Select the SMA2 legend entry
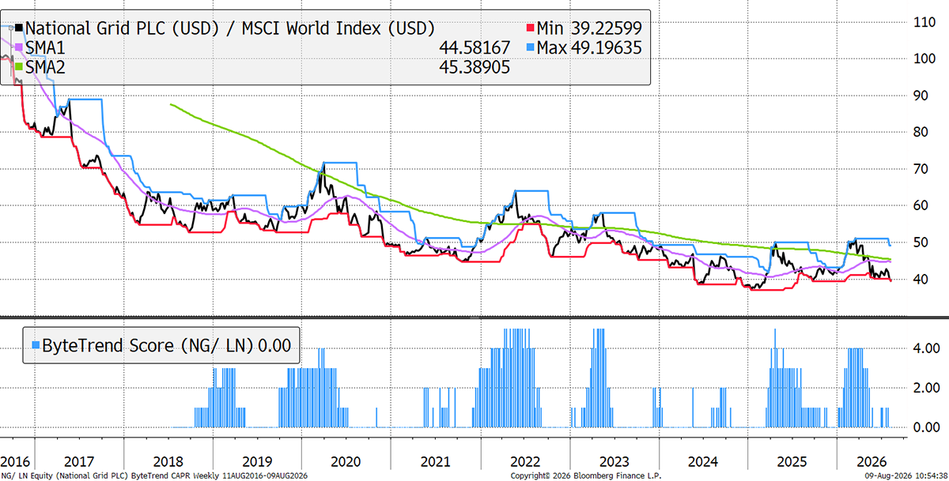The height and width of the screenshot is (481, 949). click(47, 68)
